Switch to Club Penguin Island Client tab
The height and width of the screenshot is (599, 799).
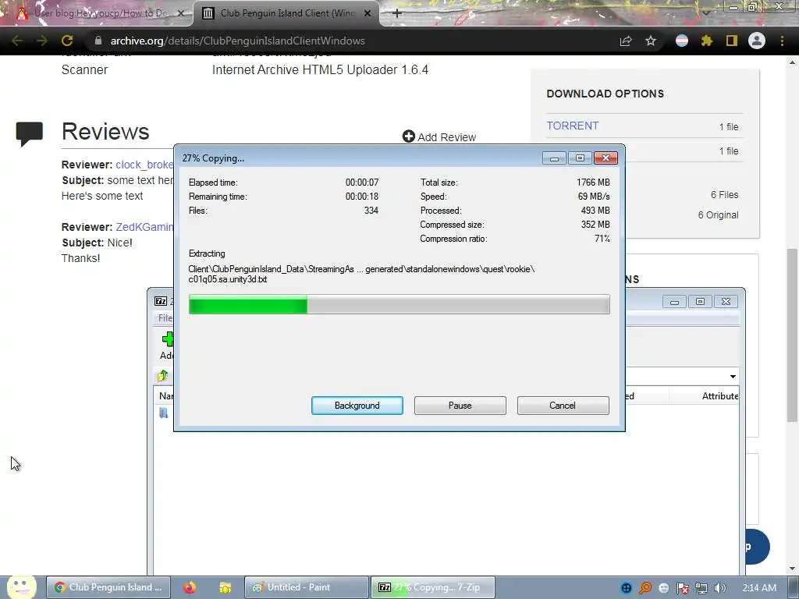(287, 13)
